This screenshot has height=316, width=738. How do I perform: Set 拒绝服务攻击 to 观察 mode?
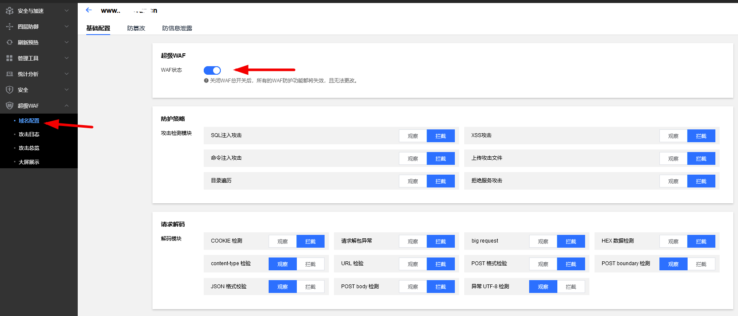674,181
